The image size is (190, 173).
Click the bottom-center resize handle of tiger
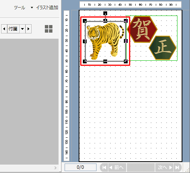click(x=105, y=61)
